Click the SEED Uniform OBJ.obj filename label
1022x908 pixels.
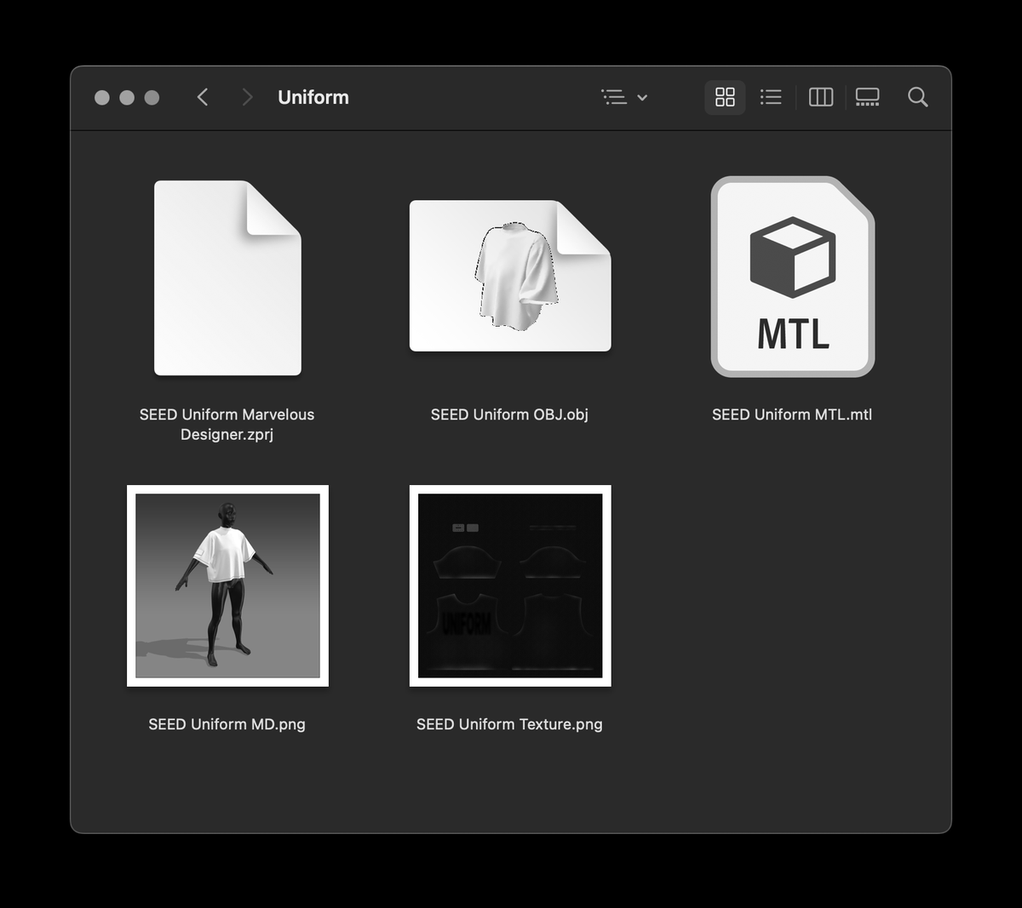point(508,414)
